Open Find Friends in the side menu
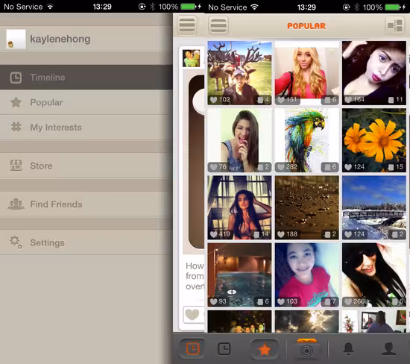Screen dimensions: 410x364 pos(86,204)
